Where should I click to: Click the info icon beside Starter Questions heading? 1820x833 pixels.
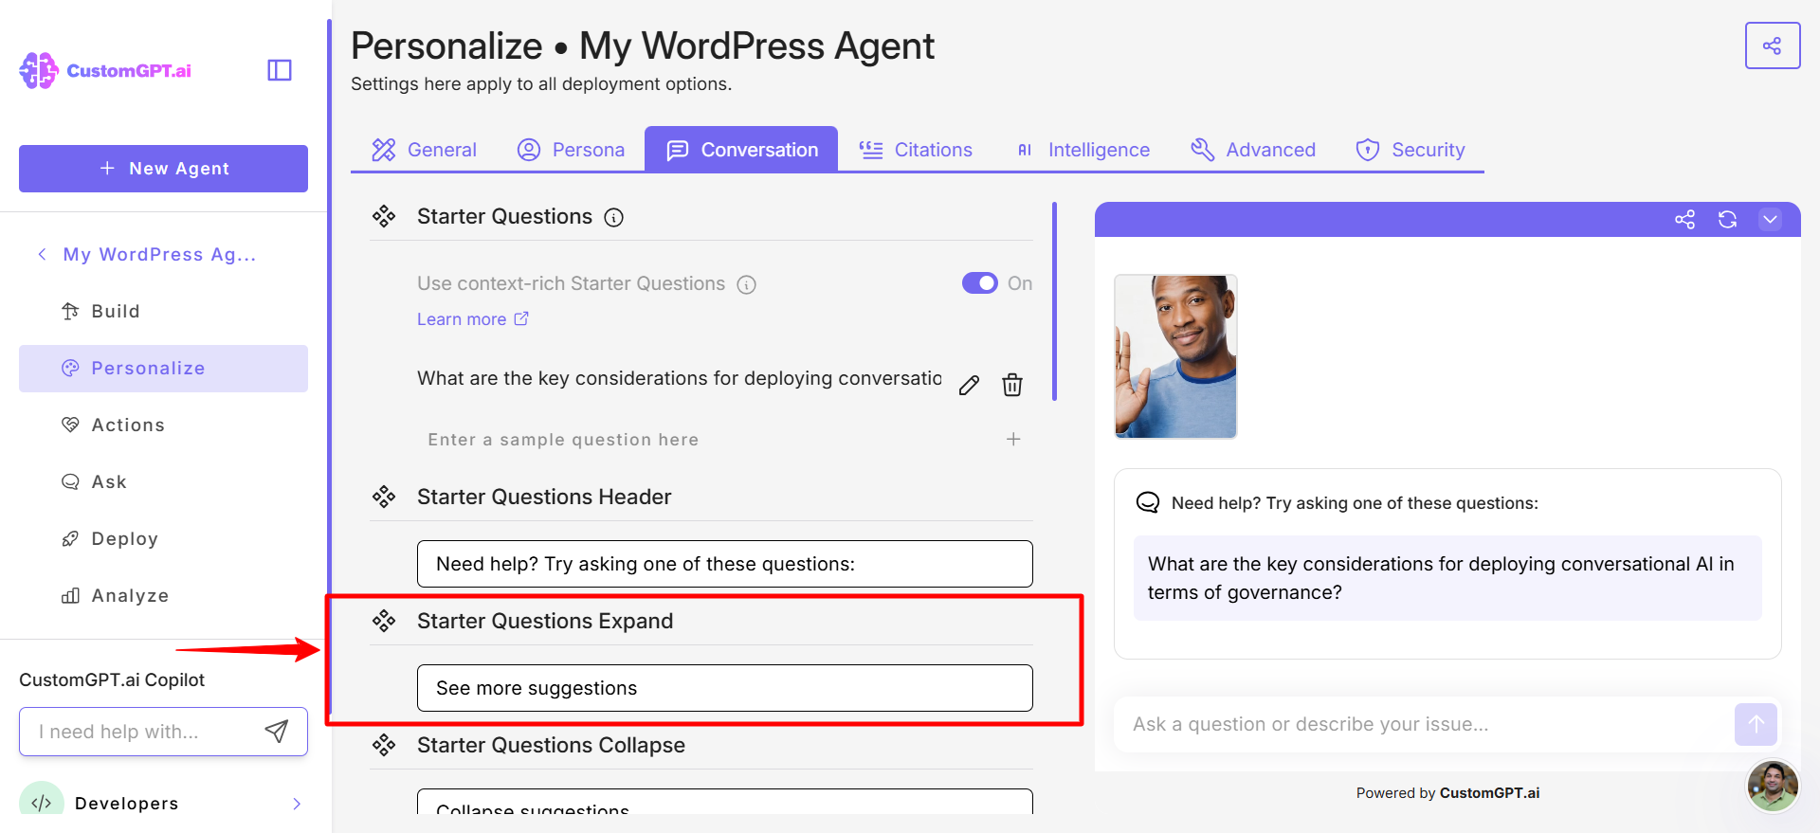click(614, 218)
